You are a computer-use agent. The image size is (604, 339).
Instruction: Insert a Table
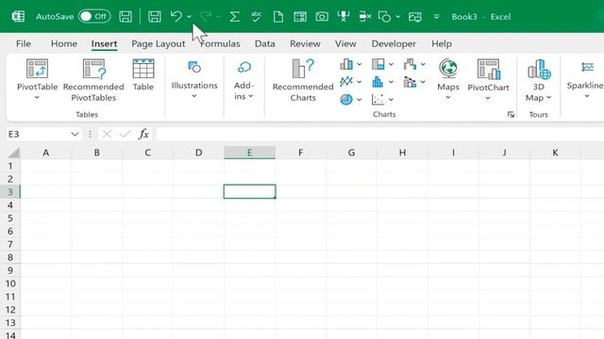tap(143, 74)
